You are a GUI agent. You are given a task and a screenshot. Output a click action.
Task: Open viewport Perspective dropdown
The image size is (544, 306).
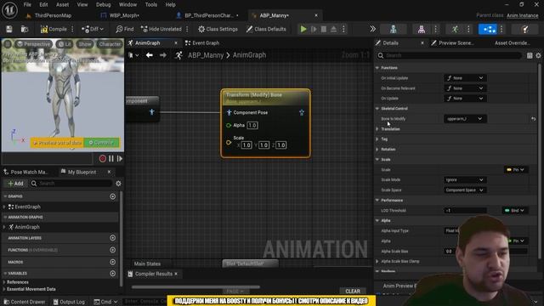tap(34, 44)
